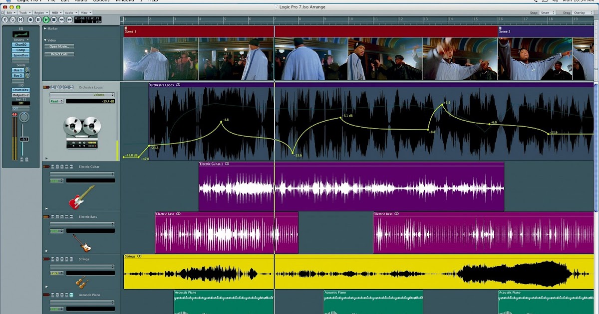Click record-enable indicator on Orchestra Loops track

tap(46, 87)
